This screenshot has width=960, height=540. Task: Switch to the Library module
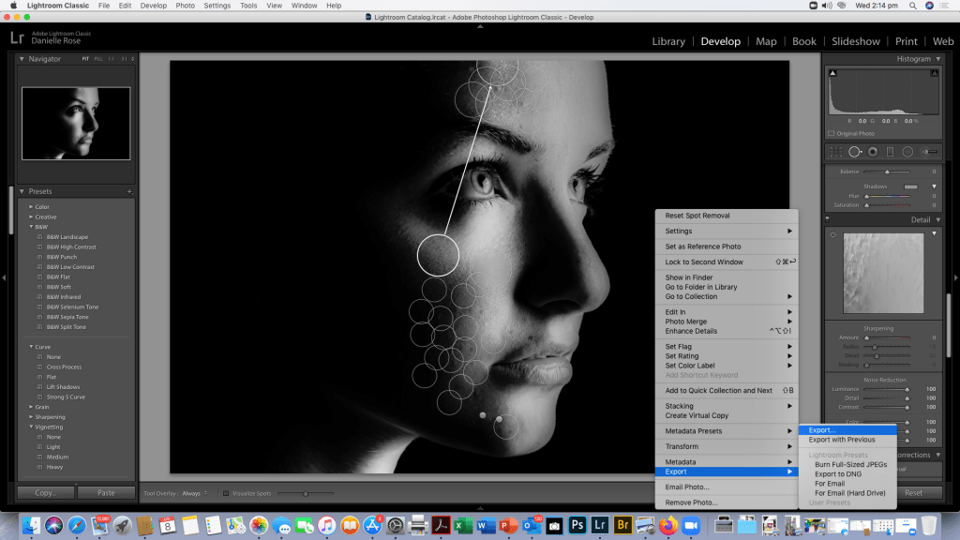(667, 41)
